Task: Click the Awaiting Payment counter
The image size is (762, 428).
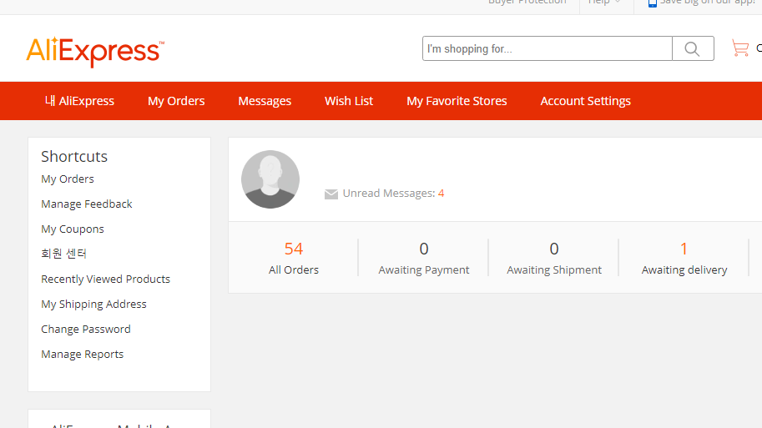Action: click(x=424, y=258)
